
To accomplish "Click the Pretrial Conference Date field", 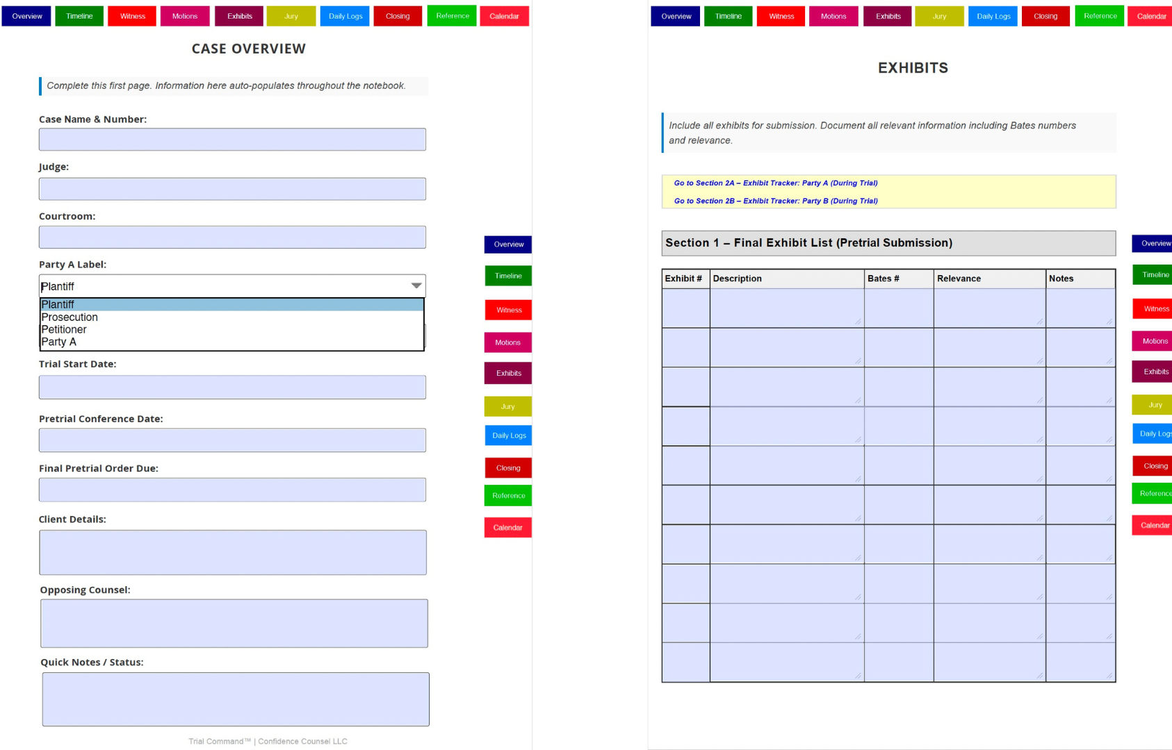I will [x=232, y=440].
